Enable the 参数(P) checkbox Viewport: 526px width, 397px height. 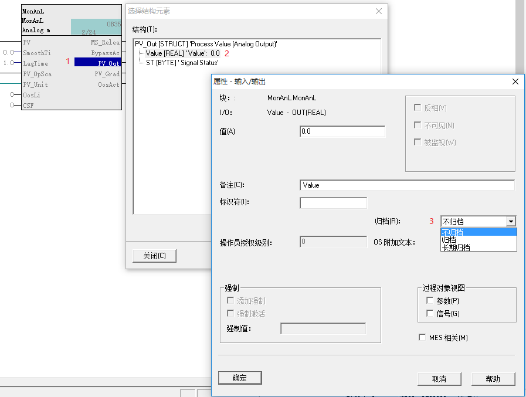430,301
